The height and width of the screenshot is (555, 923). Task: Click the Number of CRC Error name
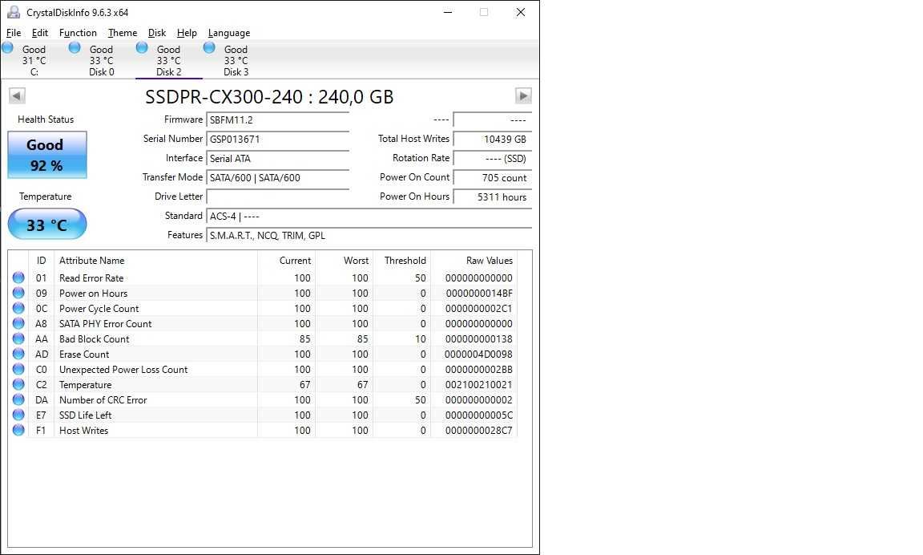103,400
